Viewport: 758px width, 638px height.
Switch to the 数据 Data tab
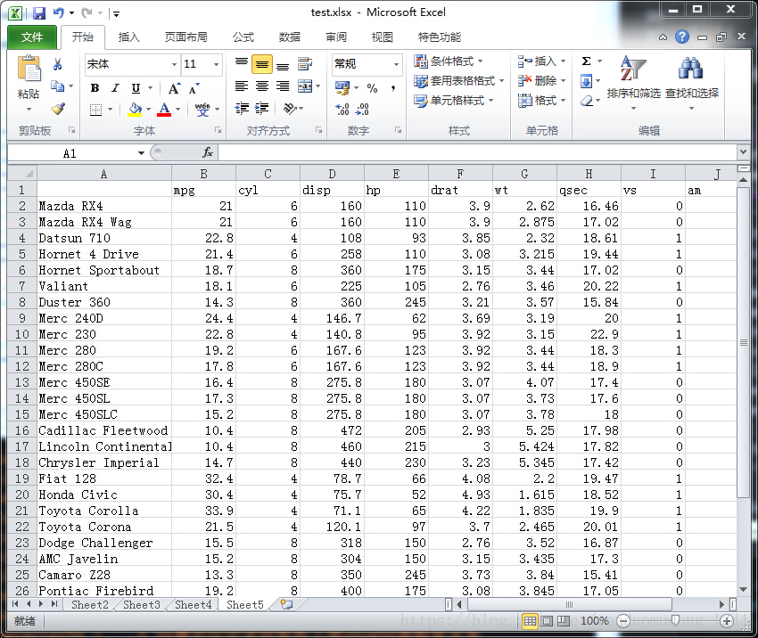[290, 37]
